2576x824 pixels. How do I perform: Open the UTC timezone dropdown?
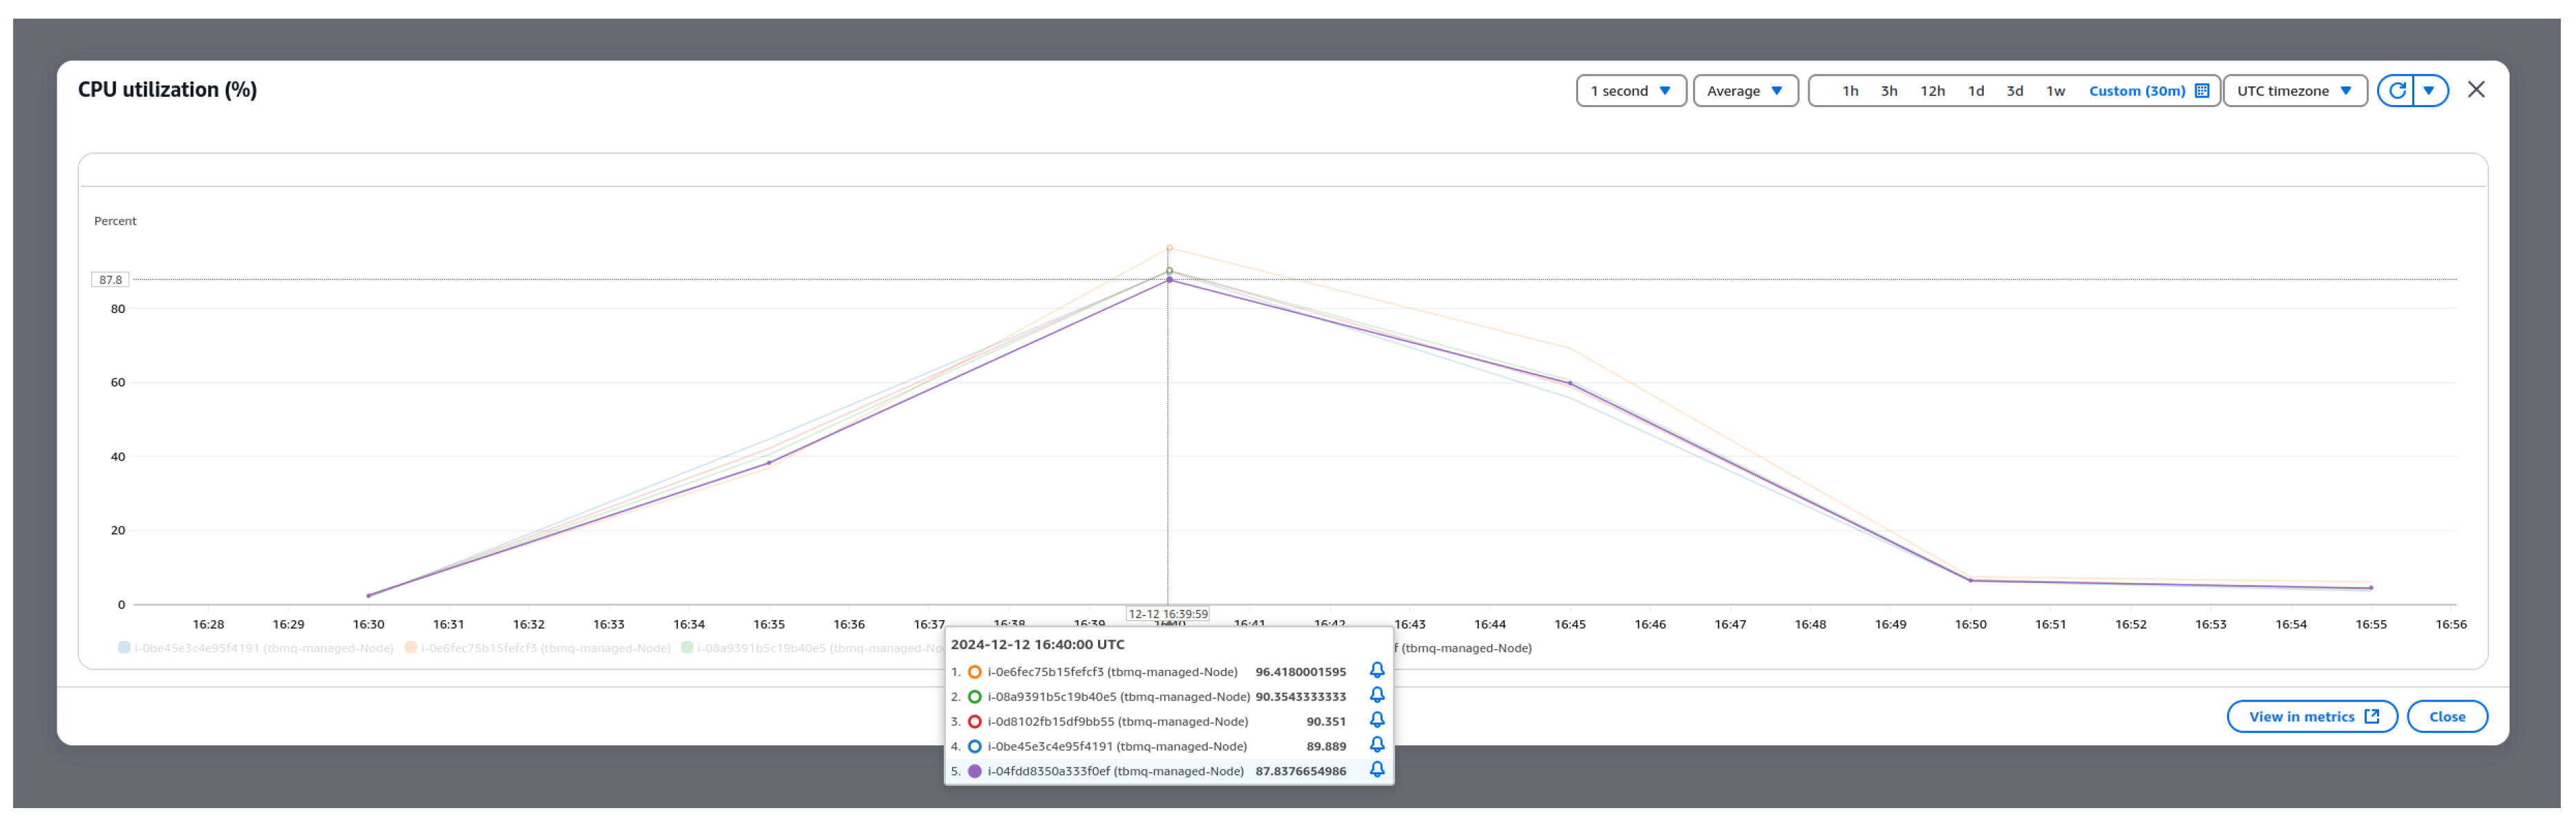click(2294, 90)
